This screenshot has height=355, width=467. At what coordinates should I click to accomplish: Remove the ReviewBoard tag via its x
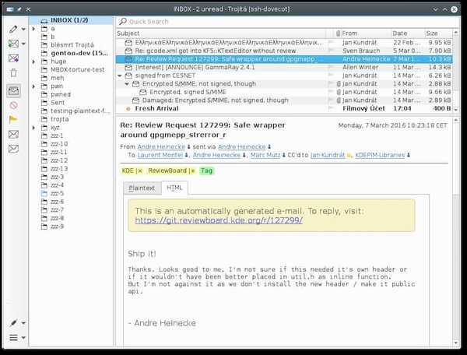tap(193, 171)
